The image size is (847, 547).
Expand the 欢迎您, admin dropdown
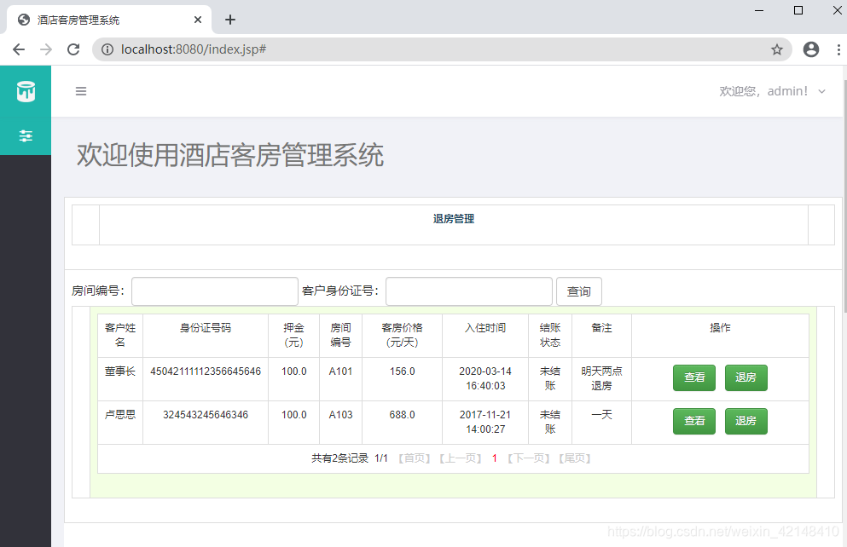[x=773, y=91]
